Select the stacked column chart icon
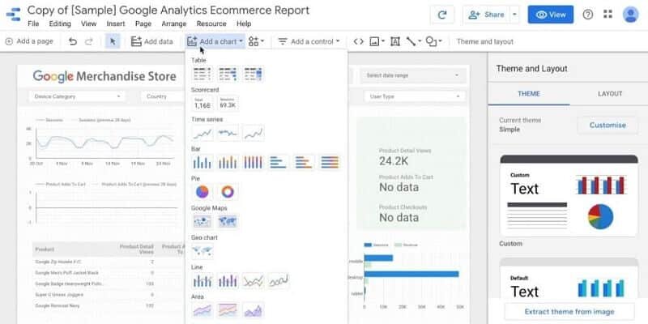Viewport: 648px width, 324px height. click(228, 163)
